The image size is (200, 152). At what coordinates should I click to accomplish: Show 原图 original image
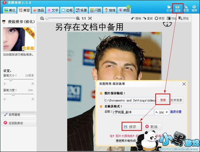160,18
